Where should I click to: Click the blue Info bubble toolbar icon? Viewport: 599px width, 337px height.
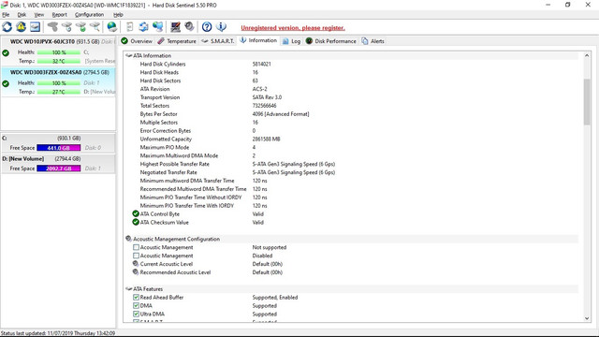click(221, 27)
